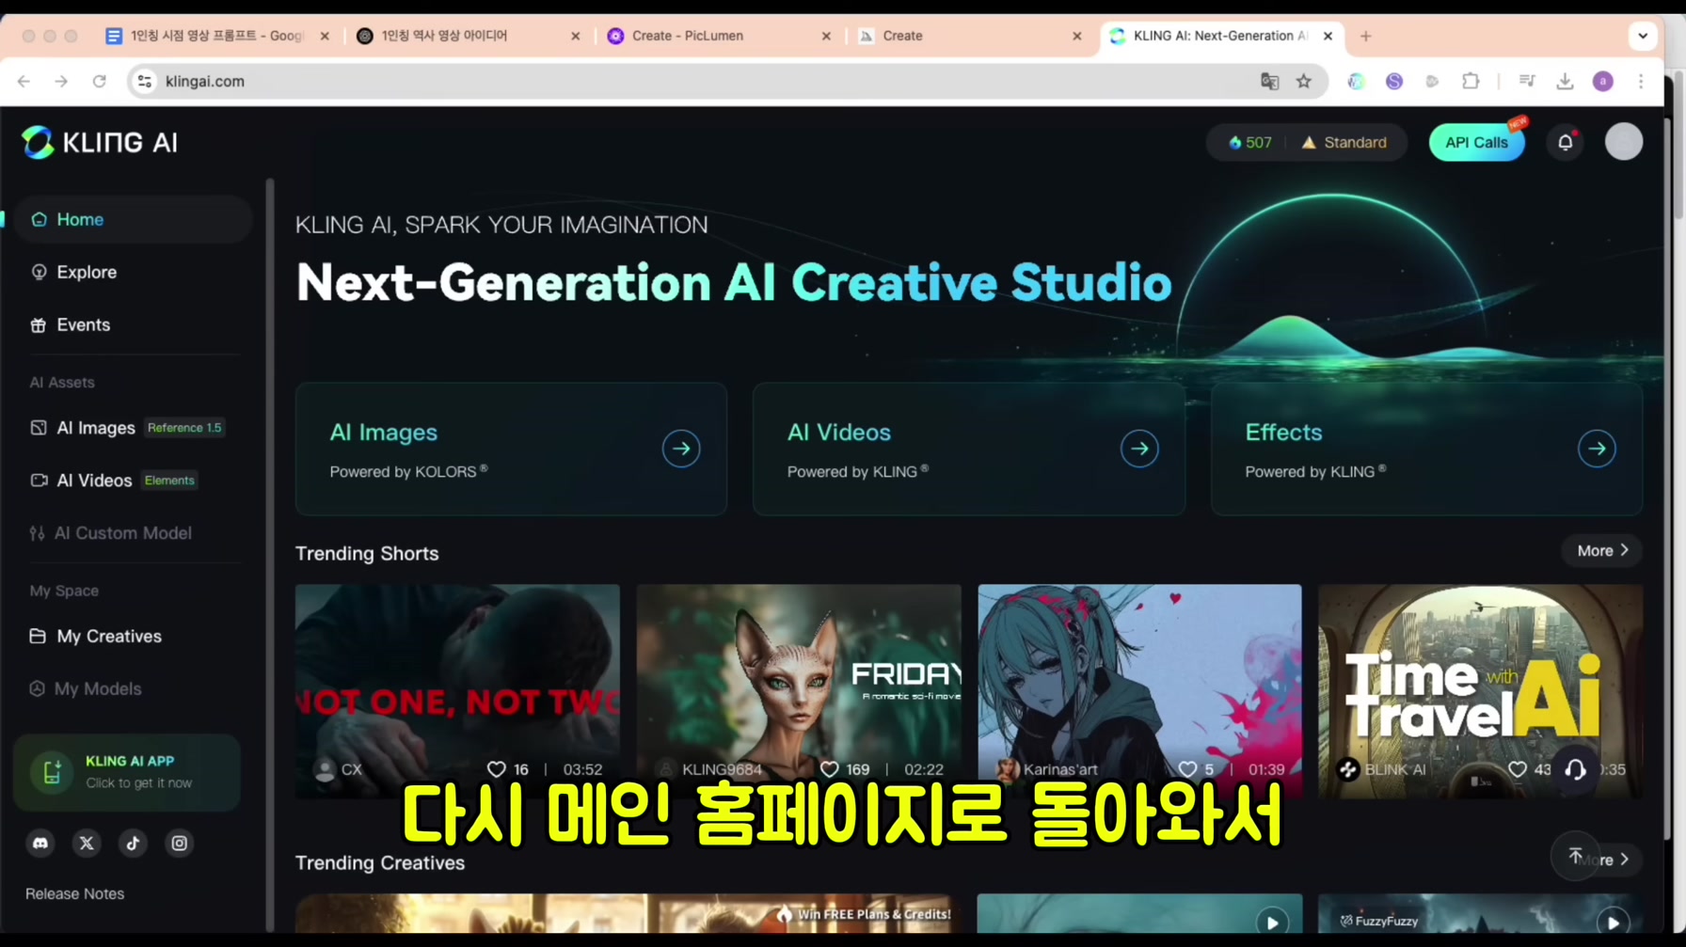Open the Release Notes link

point(74,893)
